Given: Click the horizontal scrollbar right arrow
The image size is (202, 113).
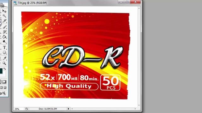Looking at the screenshot, I should 135,109.
